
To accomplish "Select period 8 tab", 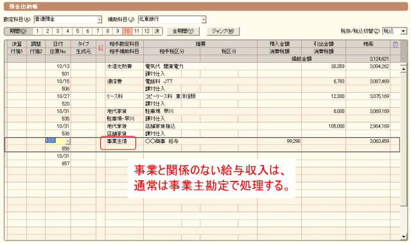I will pyautogui.click(x=107, y=31).
